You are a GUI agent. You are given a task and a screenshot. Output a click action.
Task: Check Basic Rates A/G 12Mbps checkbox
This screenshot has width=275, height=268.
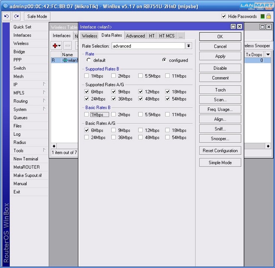point(140,130)
